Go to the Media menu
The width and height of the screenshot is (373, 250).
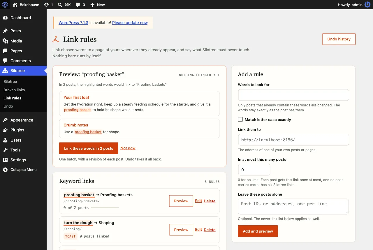point(23,41)
